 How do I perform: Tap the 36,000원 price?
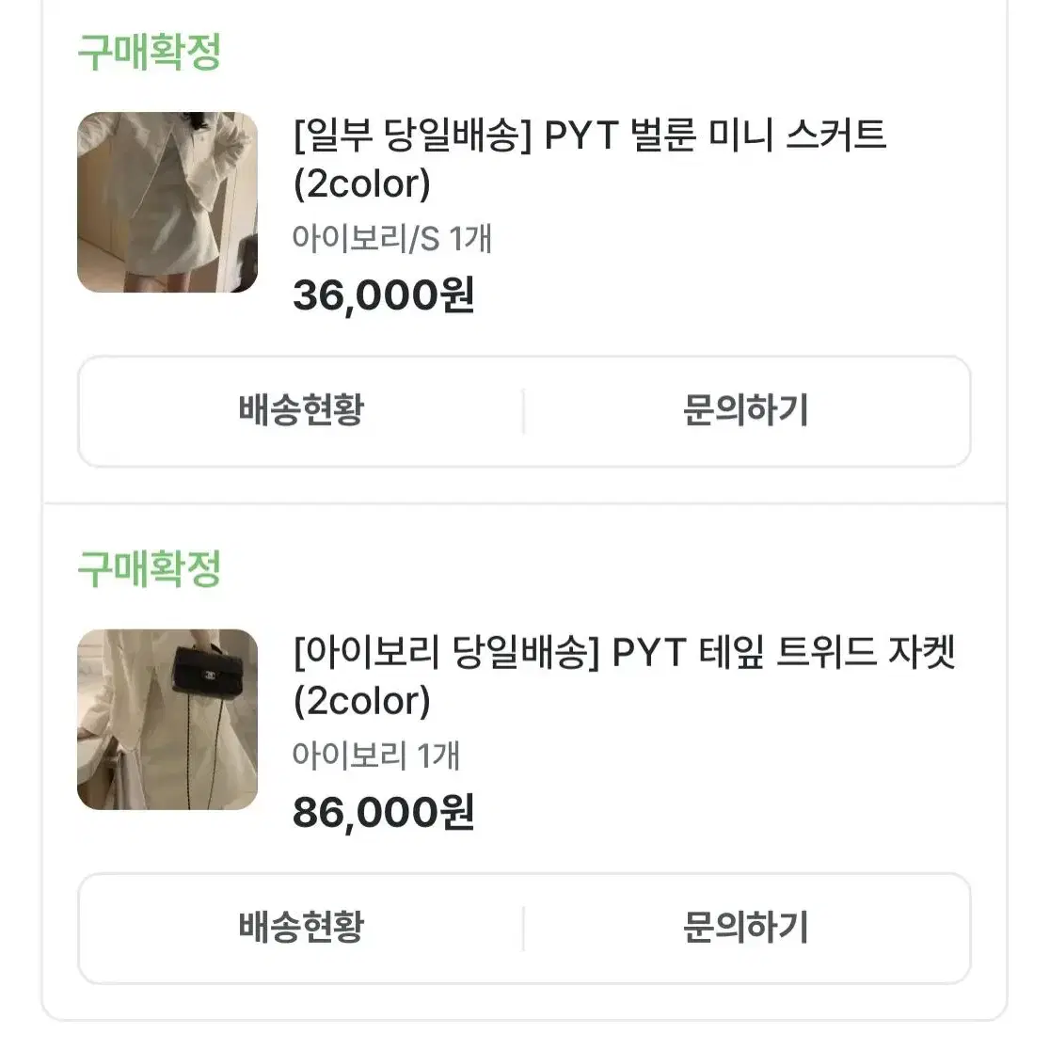[x=384, y=295]
